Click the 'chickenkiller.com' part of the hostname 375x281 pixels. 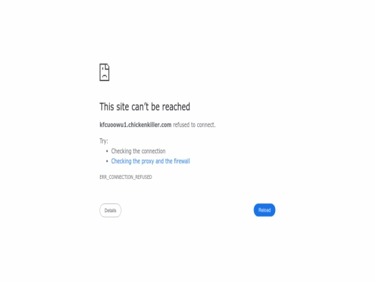click(x=150, y=125)
